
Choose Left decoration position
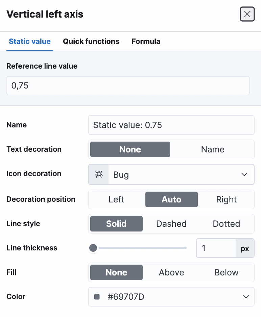pyautogui.click(x=116, y=199)
